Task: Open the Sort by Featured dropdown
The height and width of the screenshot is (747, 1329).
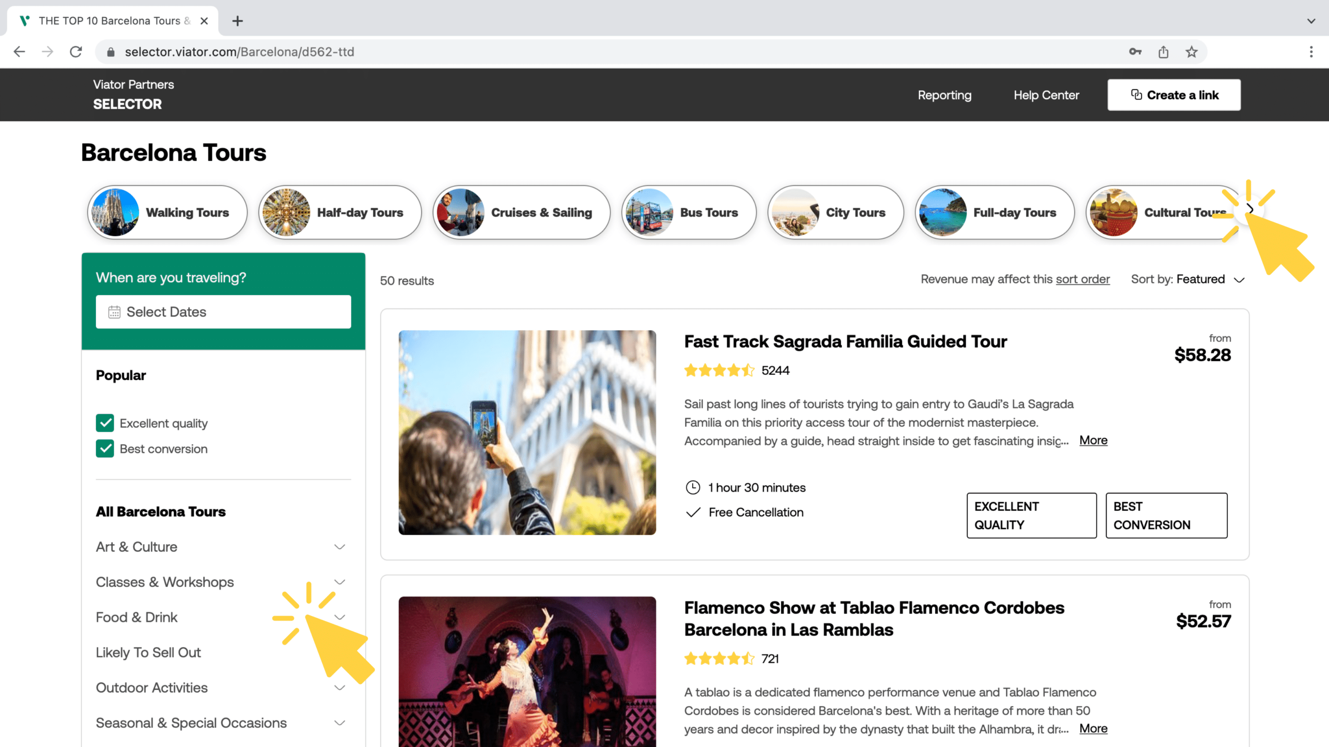Action: [1188, 279]
